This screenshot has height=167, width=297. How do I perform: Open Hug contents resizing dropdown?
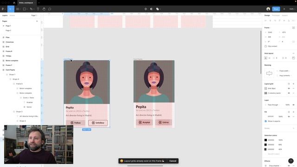(x=285, y=76)
